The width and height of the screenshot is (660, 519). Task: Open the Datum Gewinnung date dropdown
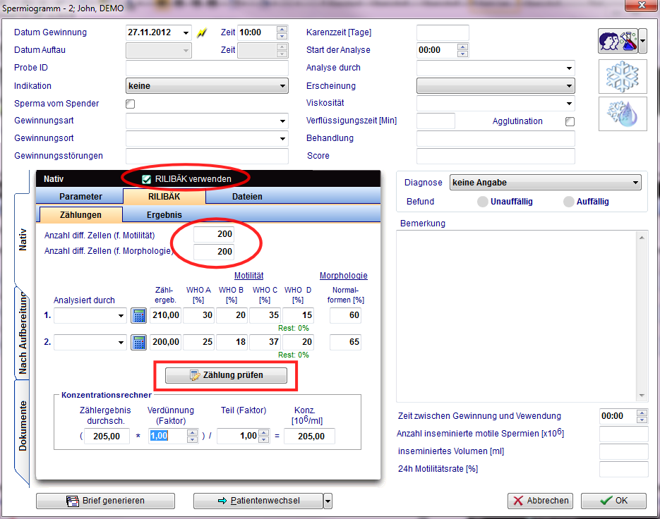(x=186, y=33)
